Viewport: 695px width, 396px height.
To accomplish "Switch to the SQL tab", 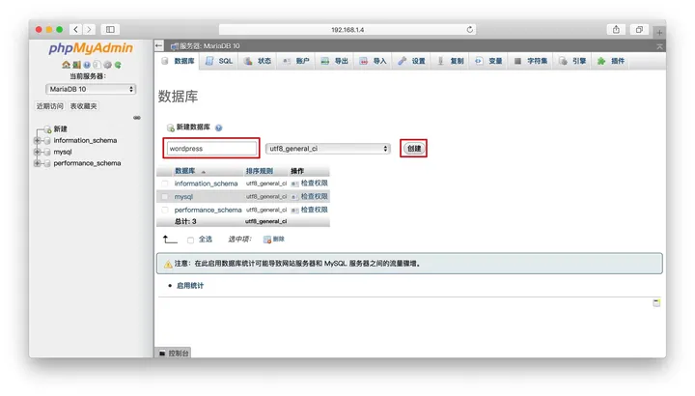I will 219,61.
